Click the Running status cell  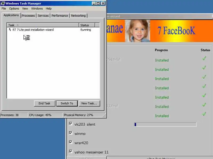point(85,30)
